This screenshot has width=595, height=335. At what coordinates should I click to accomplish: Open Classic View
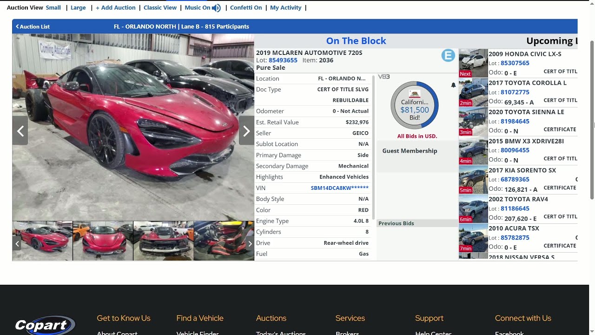[160, 7]
